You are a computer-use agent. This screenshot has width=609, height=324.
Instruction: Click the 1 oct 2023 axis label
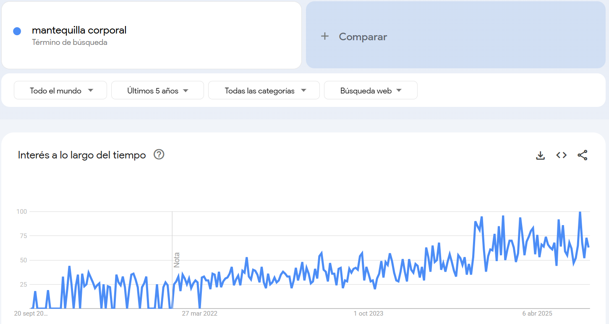368,314
